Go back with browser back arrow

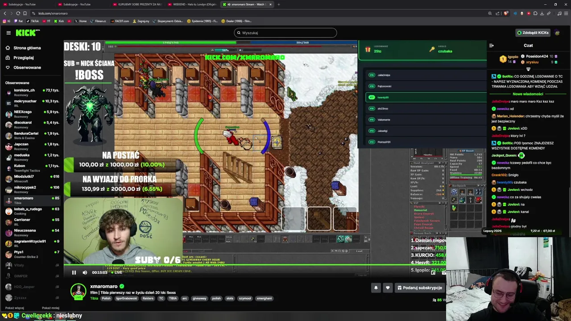(x=5, y=13)
